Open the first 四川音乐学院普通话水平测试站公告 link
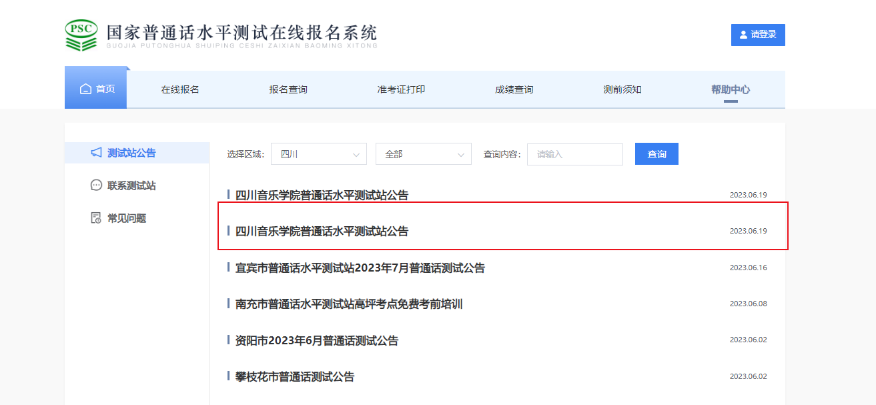The width and height of the screenshot is (876, 405). pos(322,195)
